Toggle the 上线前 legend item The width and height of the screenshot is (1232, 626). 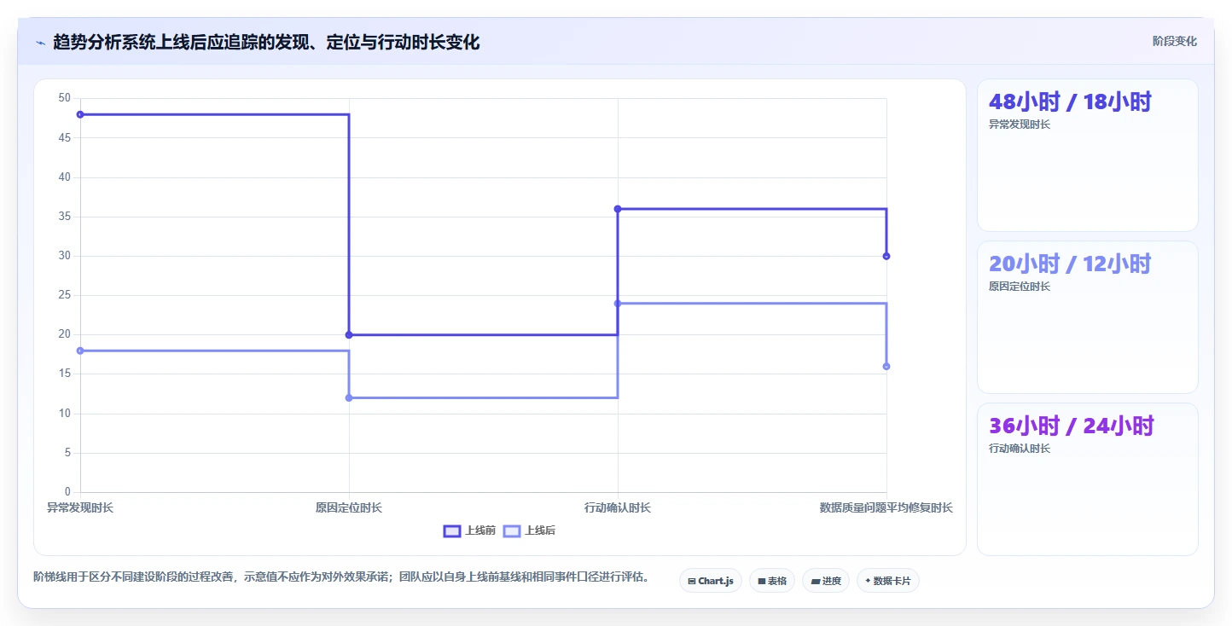pos(469,530)
